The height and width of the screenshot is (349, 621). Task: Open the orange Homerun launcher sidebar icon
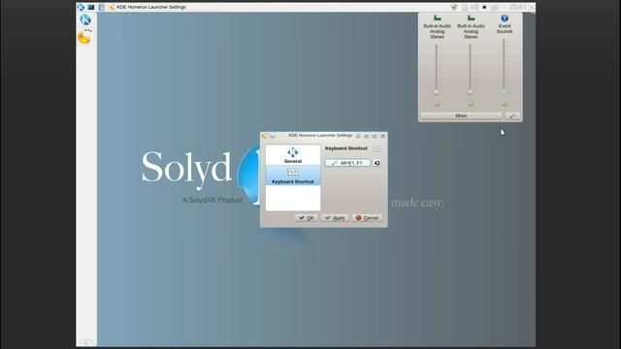coord(84,37)
